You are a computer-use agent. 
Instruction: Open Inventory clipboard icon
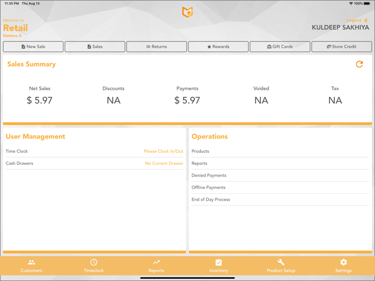pos(219,262)
